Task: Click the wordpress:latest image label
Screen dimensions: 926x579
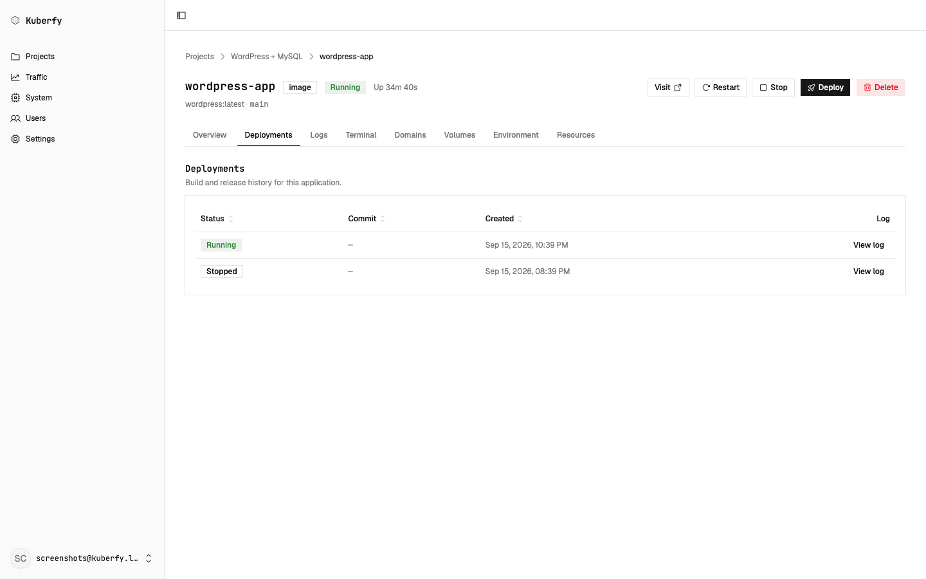Action: click(x=215, y=104)
